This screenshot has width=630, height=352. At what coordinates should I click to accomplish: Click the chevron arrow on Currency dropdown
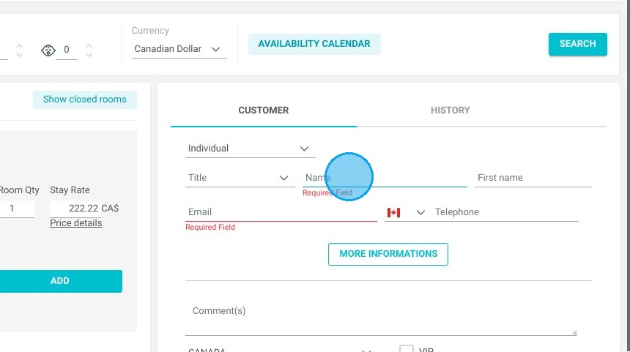coord(216,49)
